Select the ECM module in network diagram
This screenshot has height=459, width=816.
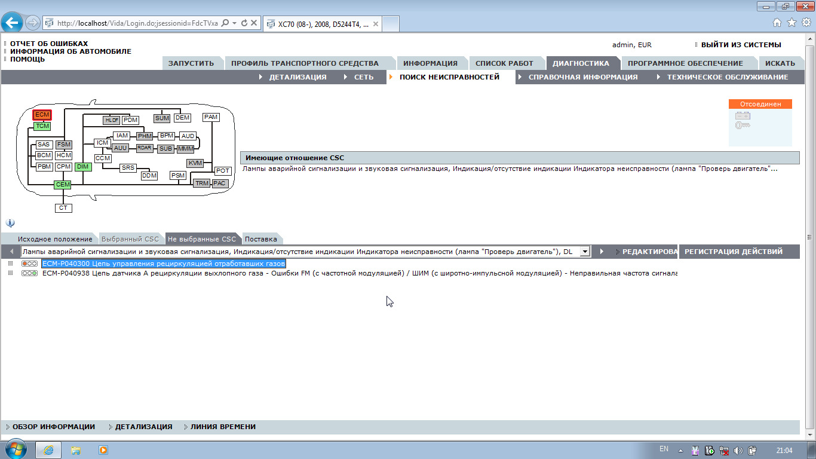[42, 115]
